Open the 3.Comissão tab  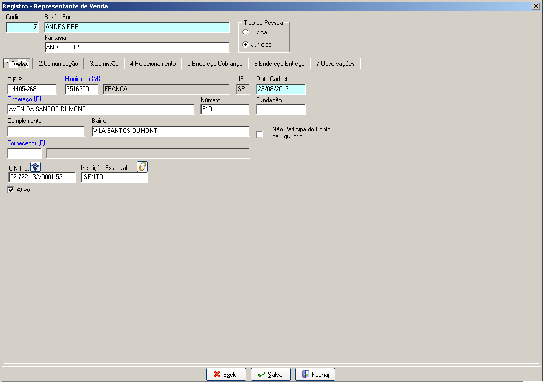click(104, 64)
